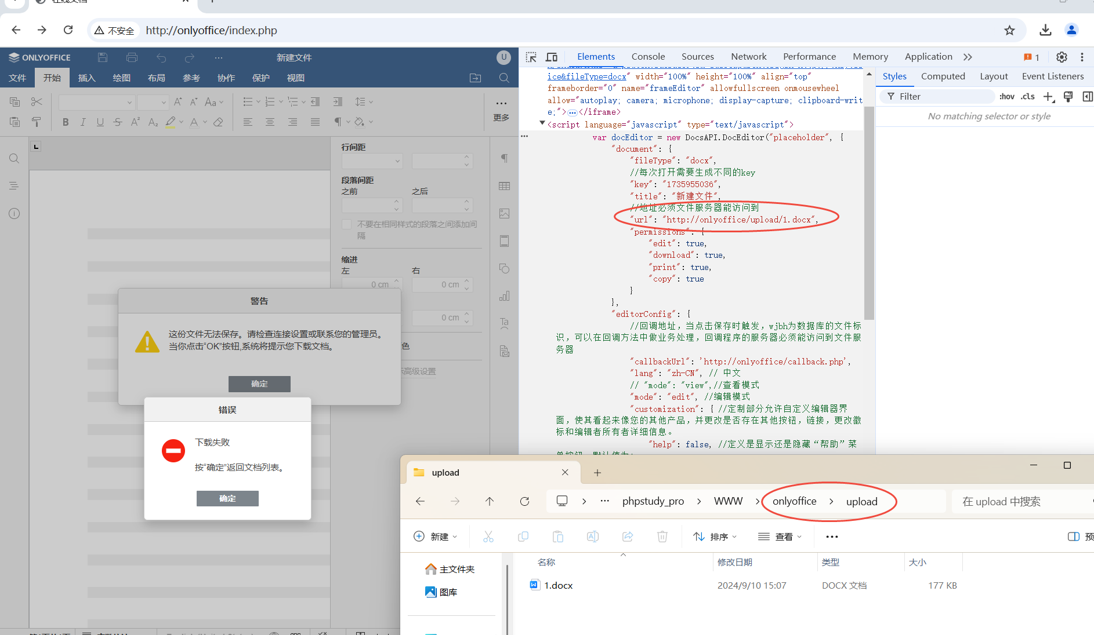This screenshot has height=635, width=1094.
Task: Toggle DevTools device toolbar icon
Action: pos(552,57)
